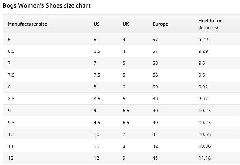Click the Manufacturer size column header
The height and width of the screenshot is (165, 240).
pyautogui.click(x=27, y=24)
